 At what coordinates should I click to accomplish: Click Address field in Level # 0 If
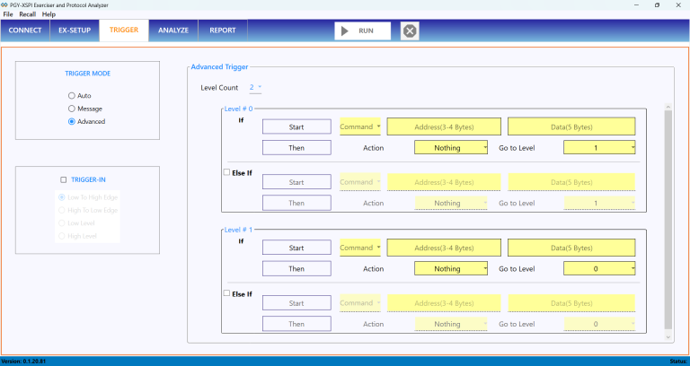(444, 126)
